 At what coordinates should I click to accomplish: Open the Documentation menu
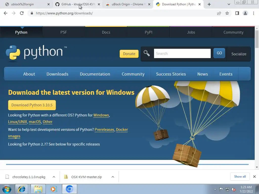pos(95,74)
